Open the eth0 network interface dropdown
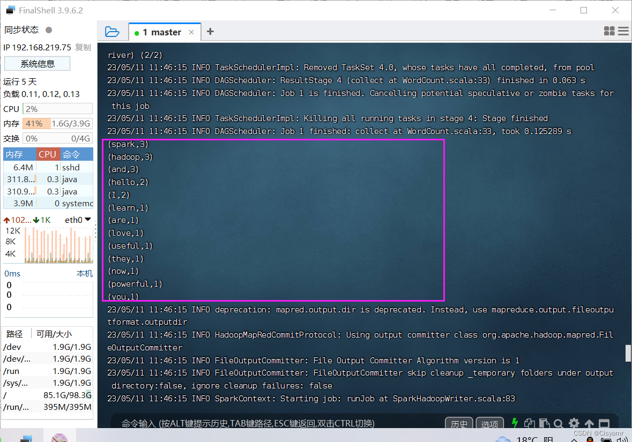 pos(78,220)
